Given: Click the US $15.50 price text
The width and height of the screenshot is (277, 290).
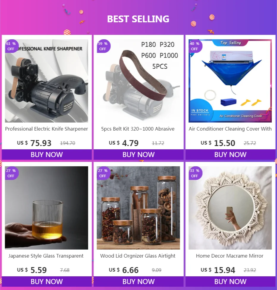Looking at the screenshot, I should click(x=218, y=143).
